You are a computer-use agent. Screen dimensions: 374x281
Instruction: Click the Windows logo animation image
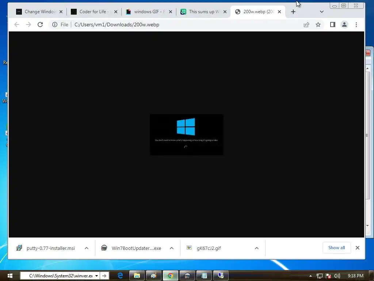[187, 135]
